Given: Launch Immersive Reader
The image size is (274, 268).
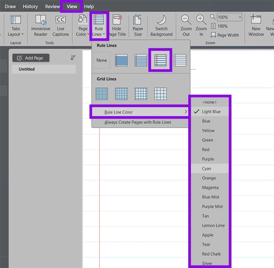Looking at the screenshot, I should 41,26.
